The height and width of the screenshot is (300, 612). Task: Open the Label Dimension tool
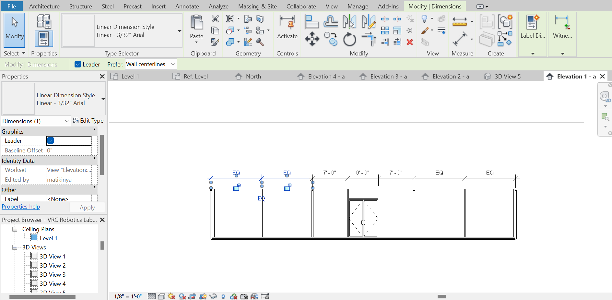[532, 26]
